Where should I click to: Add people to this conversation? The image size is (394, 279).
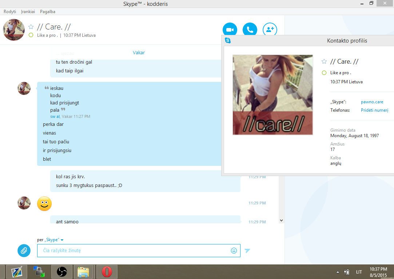pos(270,30)
